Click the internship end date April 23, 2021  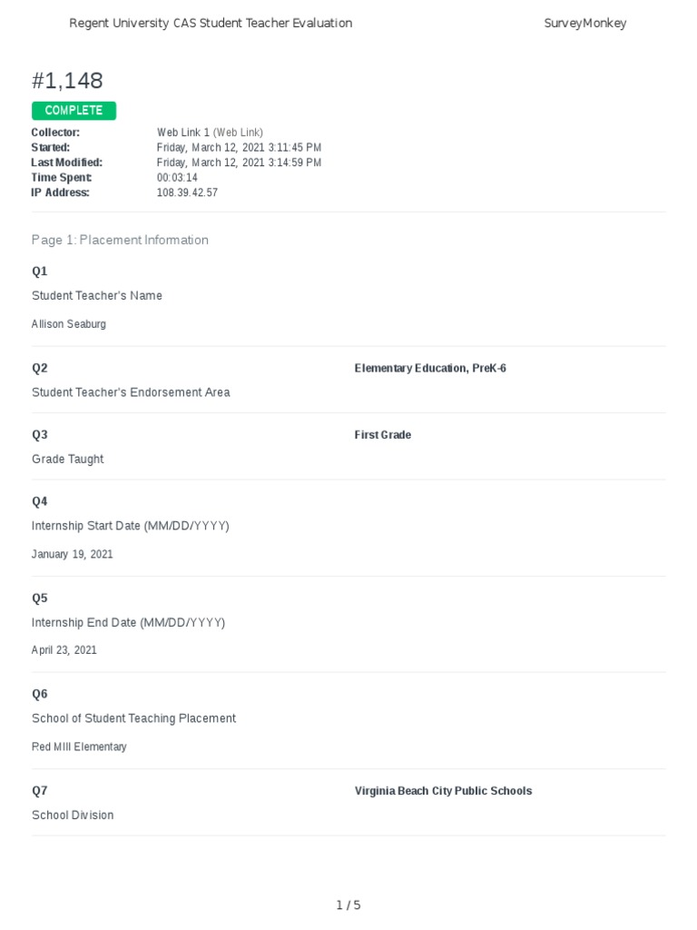[x=64, y=650]
